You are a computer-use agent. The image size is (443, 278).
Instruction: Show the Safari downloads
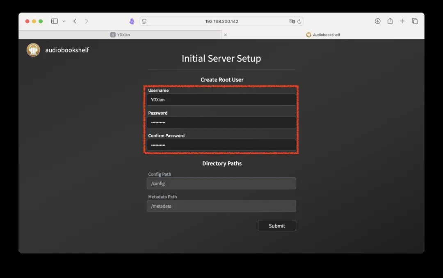point(378,21)
